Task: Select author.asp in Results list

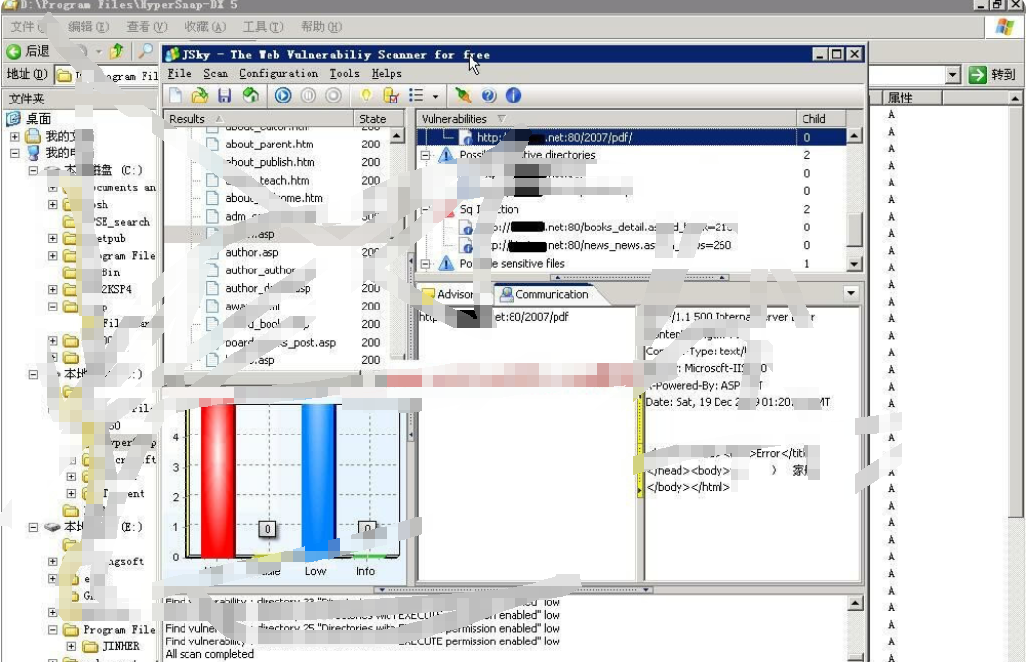Action: 252,252
